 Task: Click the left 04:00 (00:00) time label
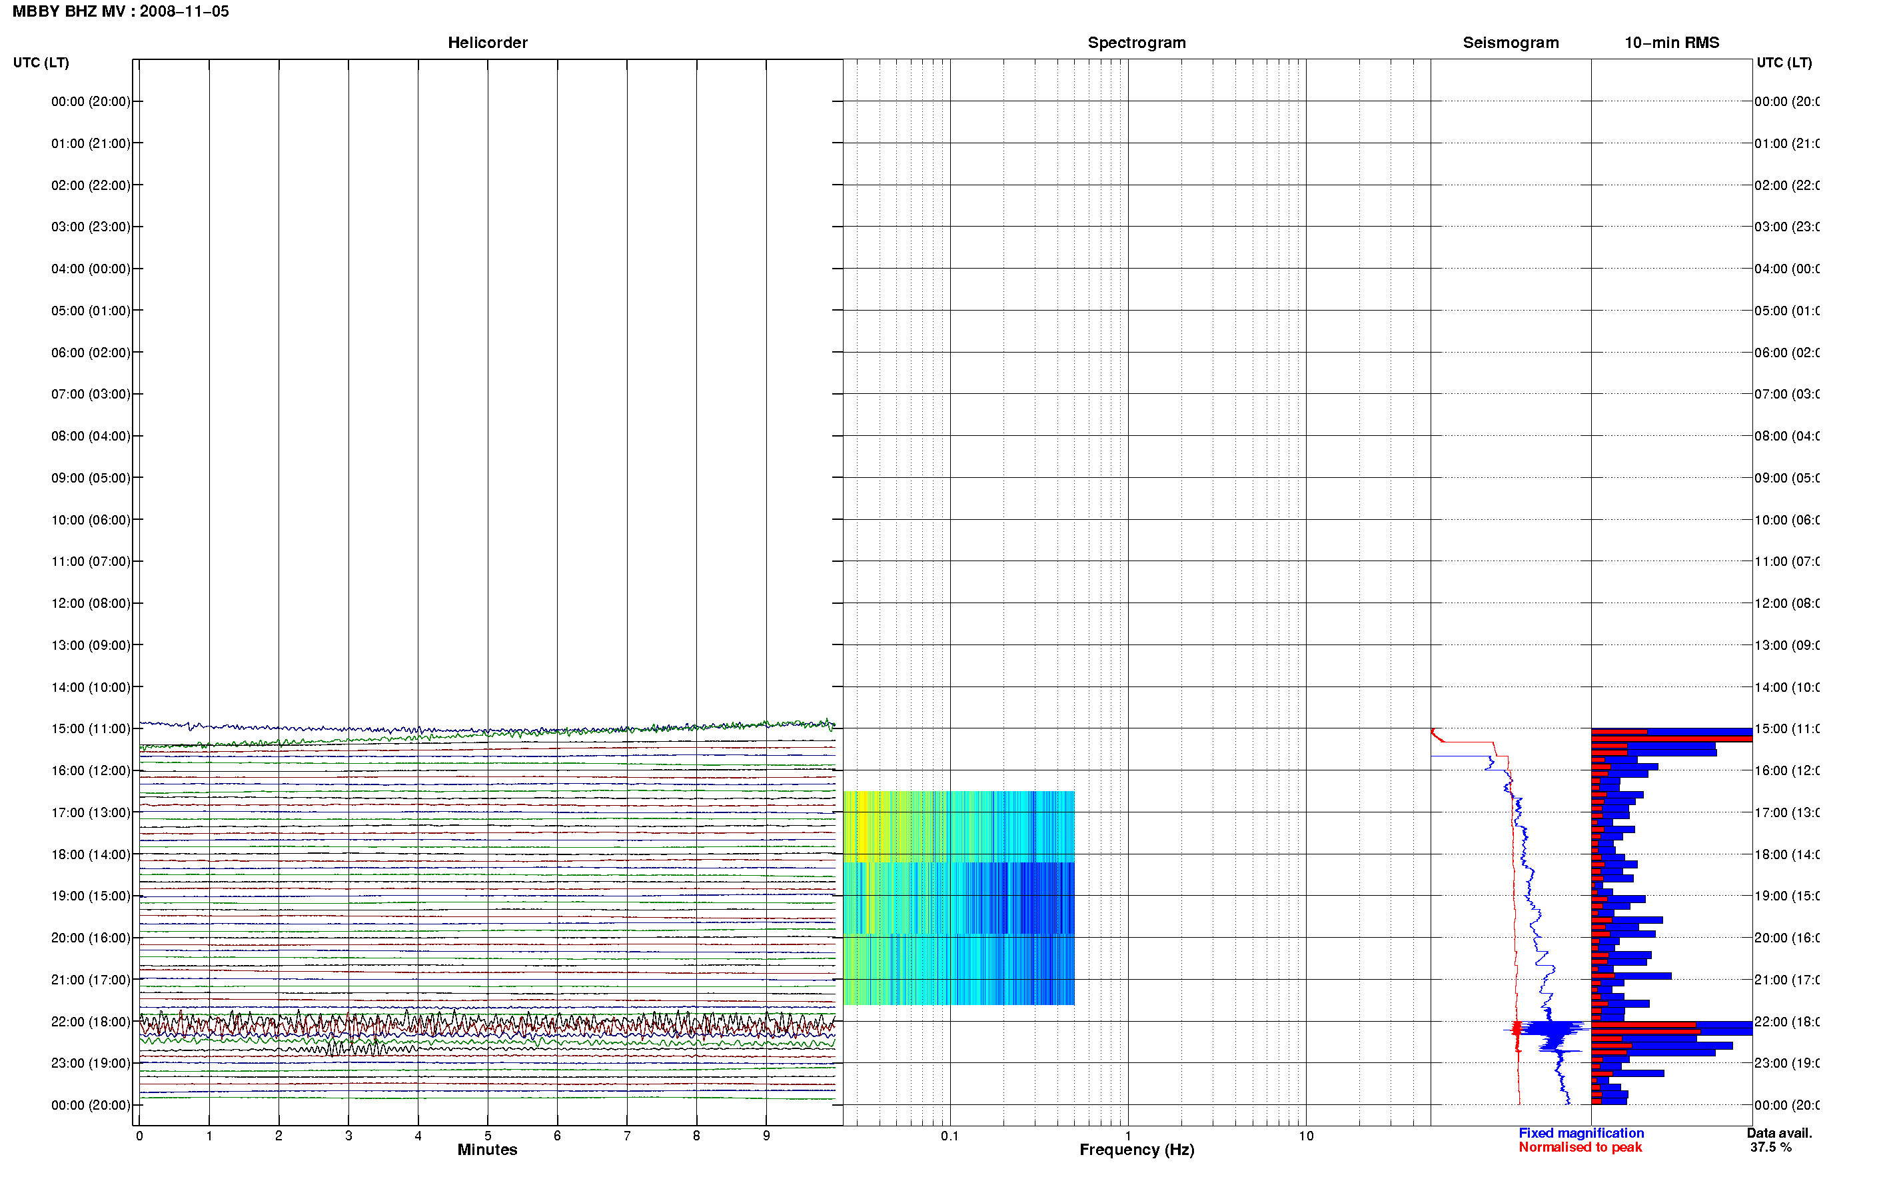[91, 269]
